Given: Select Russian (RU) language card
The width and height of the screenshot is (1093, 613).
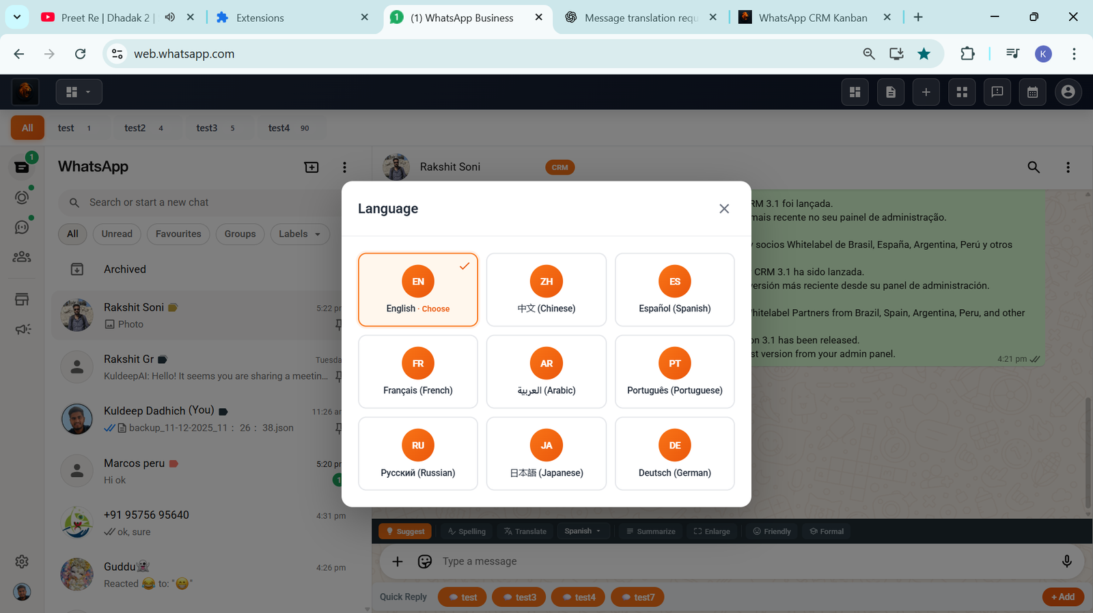Looking at the screenshot, I should [418, 453].
